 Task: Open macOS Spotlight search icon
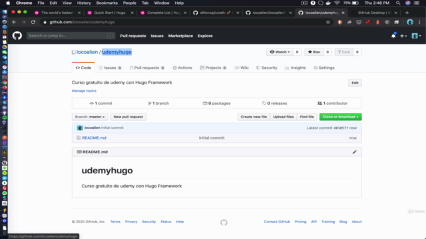tap(398, 3)
